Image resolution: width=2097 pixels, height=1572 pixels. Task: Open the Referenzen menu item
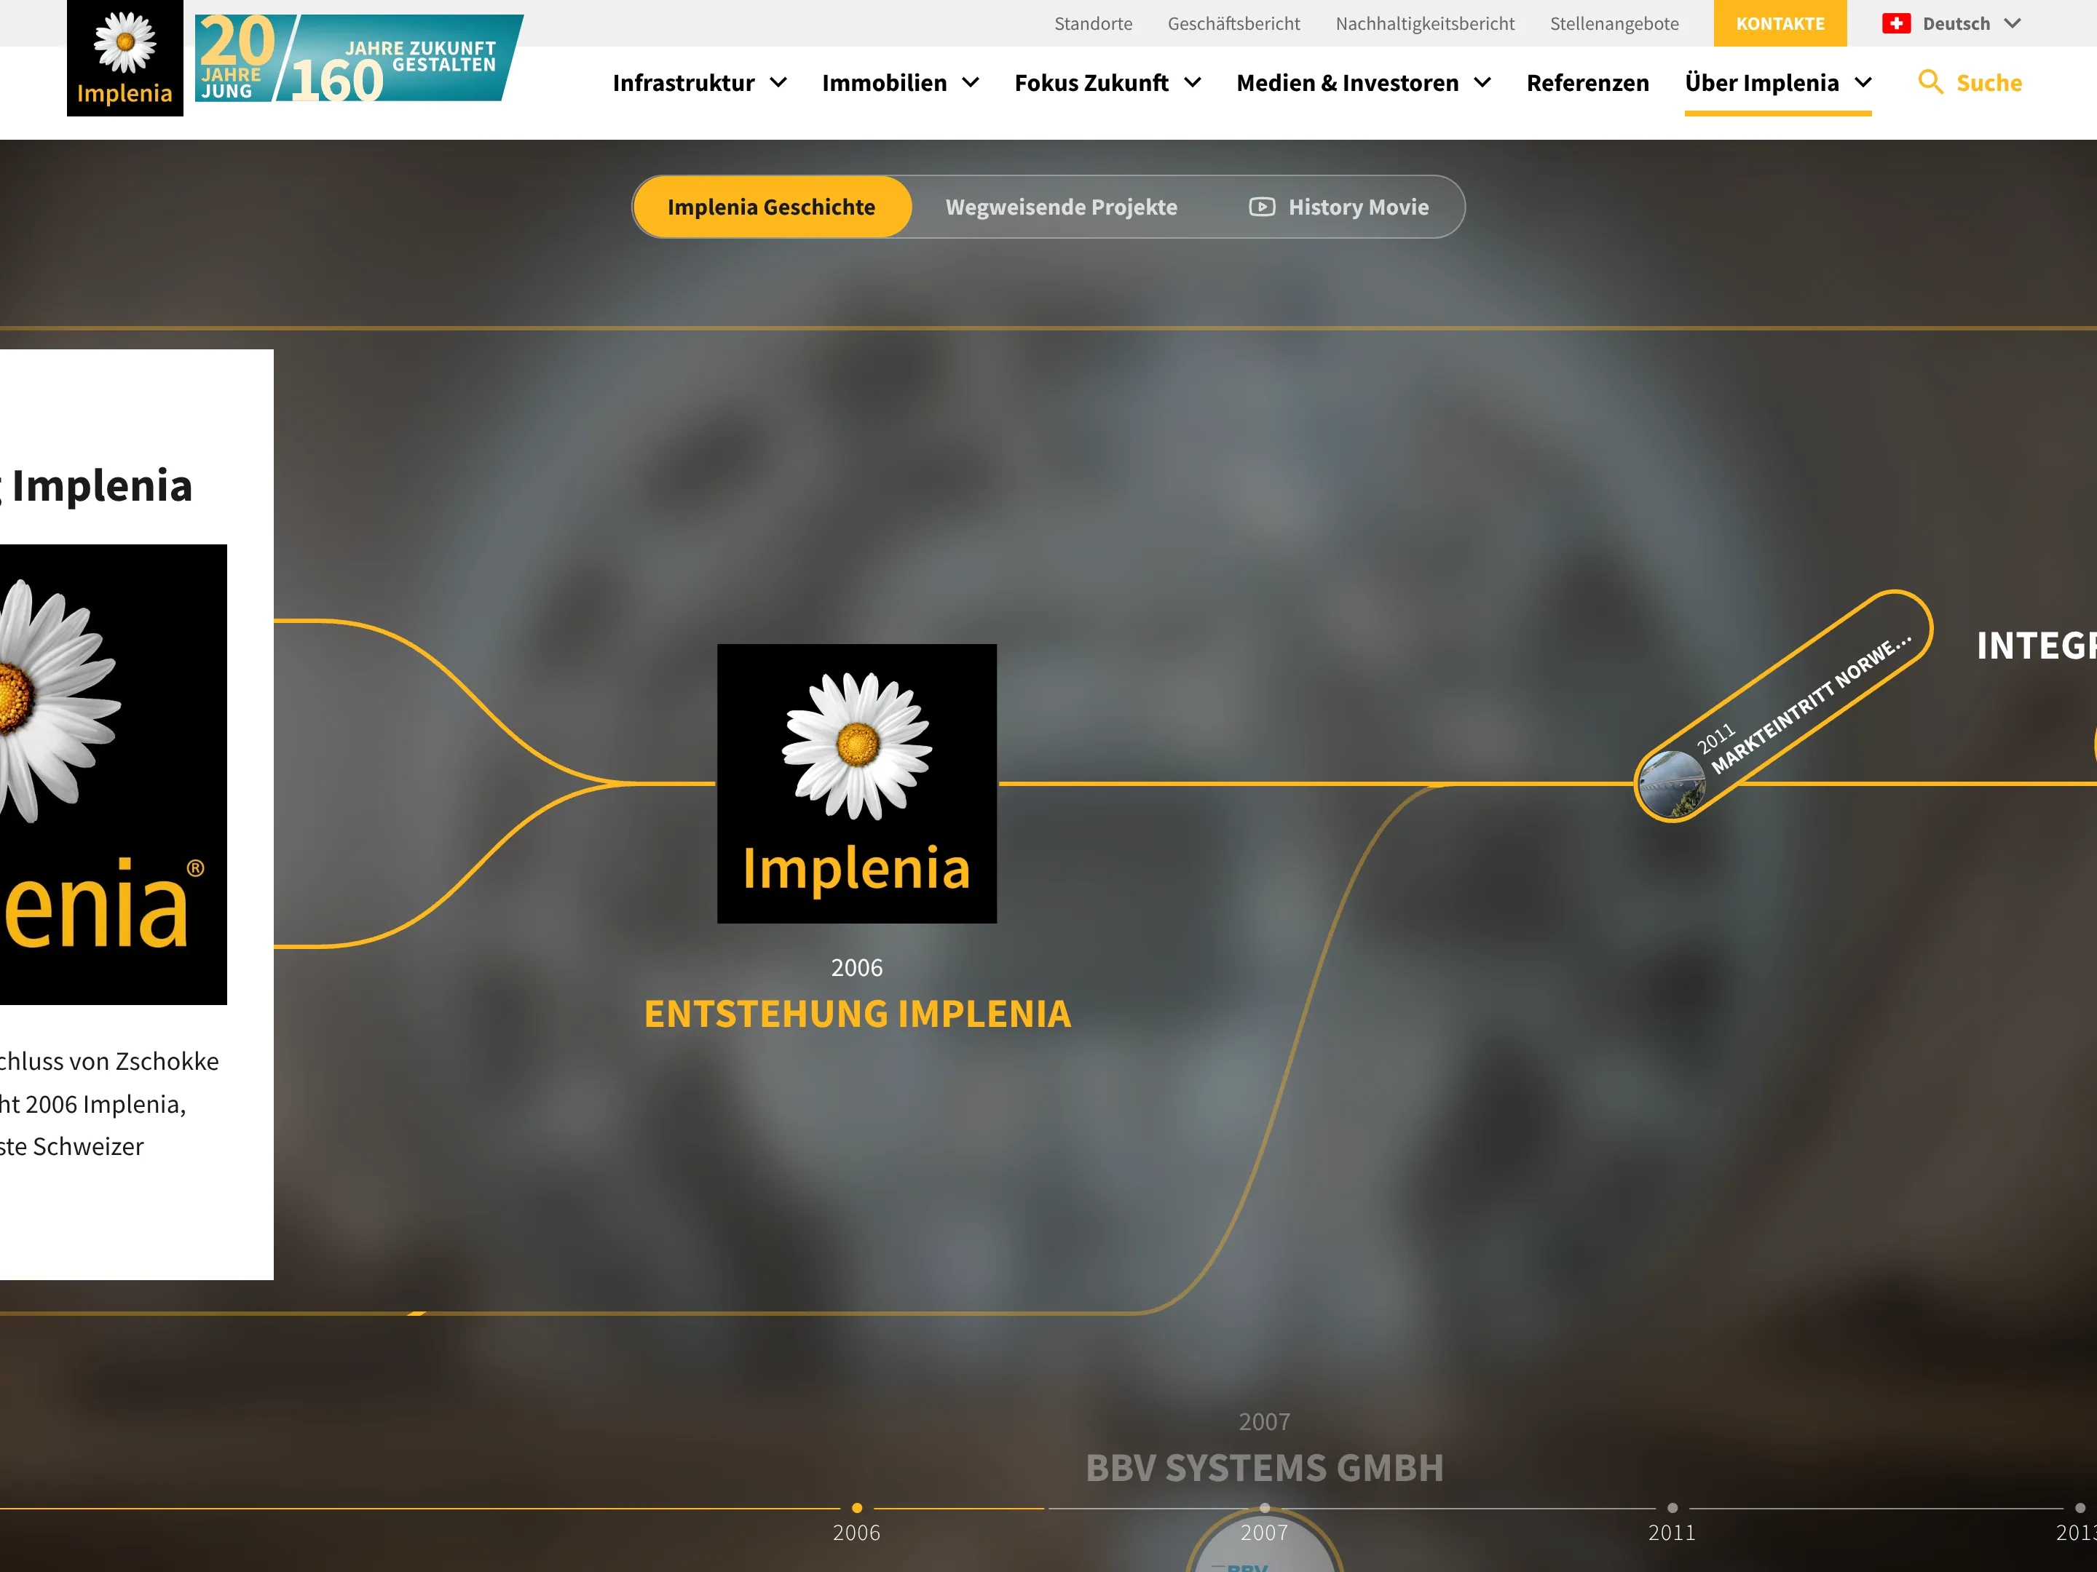(x=1588, y=84)
